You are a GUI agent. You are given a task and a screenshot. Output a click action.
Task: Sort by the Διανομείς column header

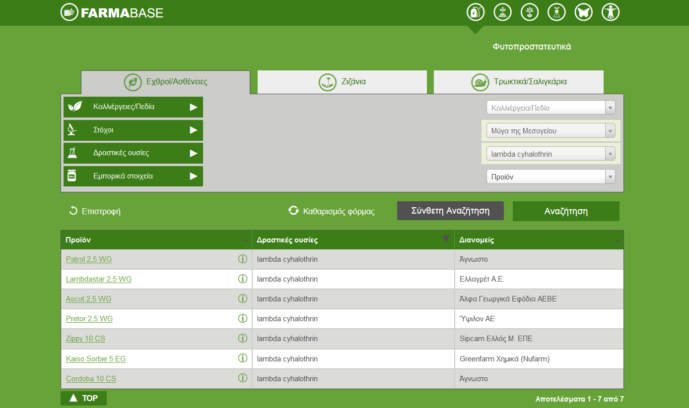coord(539,240)
